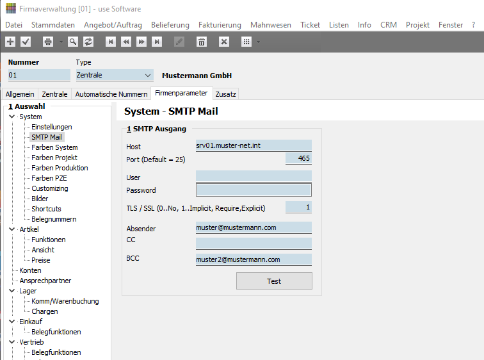Click the X cancel toolbar icon
This screenshot has height=360, width=484.
[x=224, y=42]
